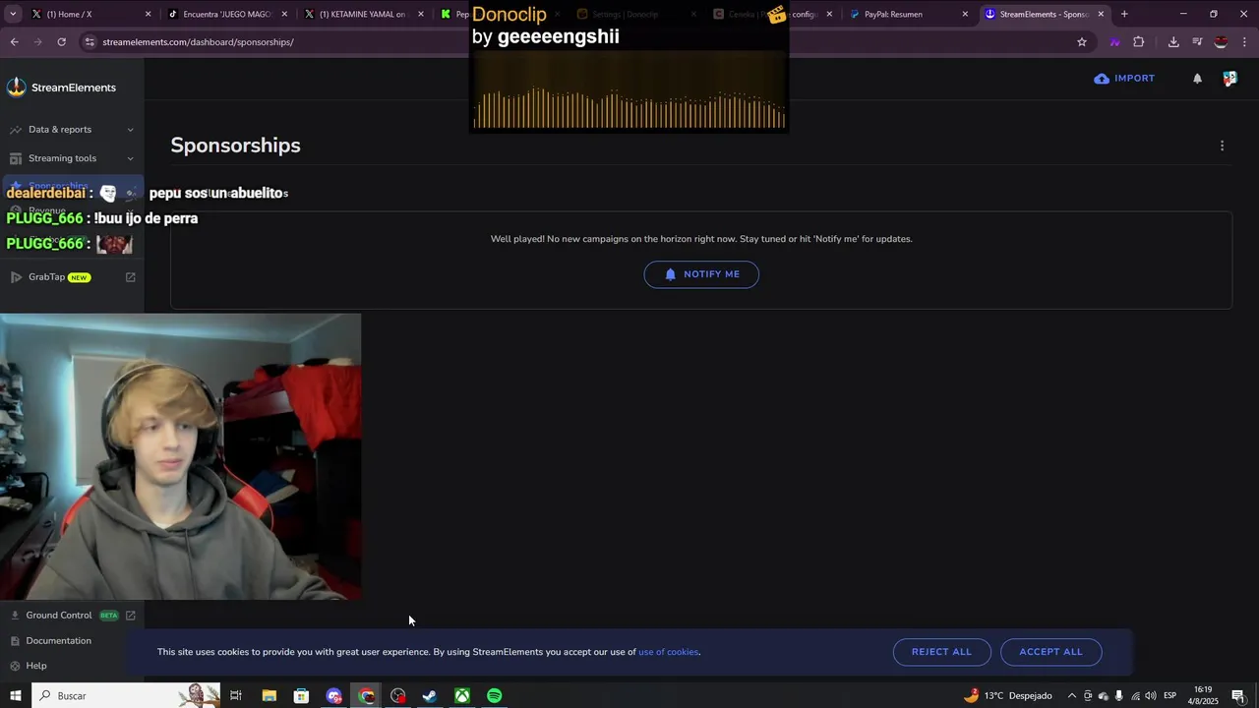This screenshot has height=708, width=1259.
Task: Click the volume icon in system tray
Action: [1150, 696]
